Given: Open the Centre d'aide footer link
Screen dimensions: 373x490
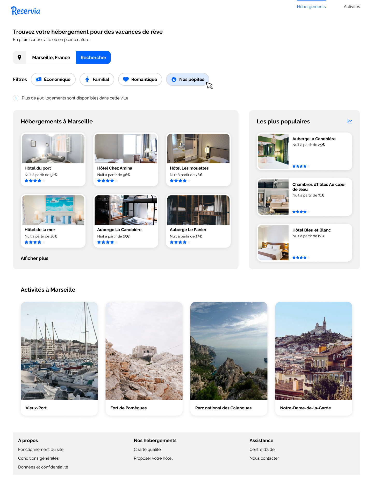Looking at the screenshot, I should 262,449.
